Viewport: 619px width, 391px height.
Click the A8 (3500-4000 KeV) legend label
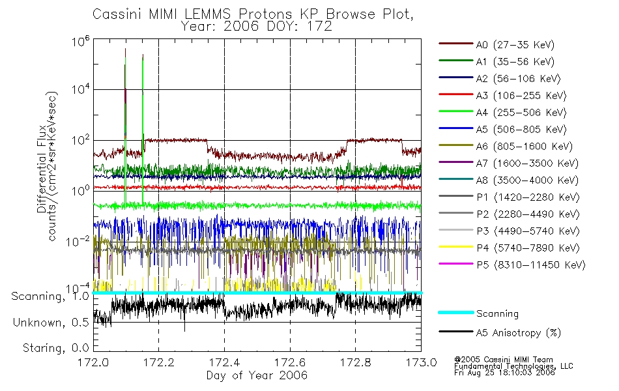[x=527, y=181]
